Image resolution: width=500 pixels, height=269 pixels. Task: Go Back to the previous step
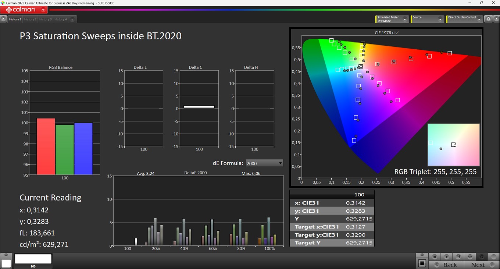pyautogui.click(x=446, y=265)
